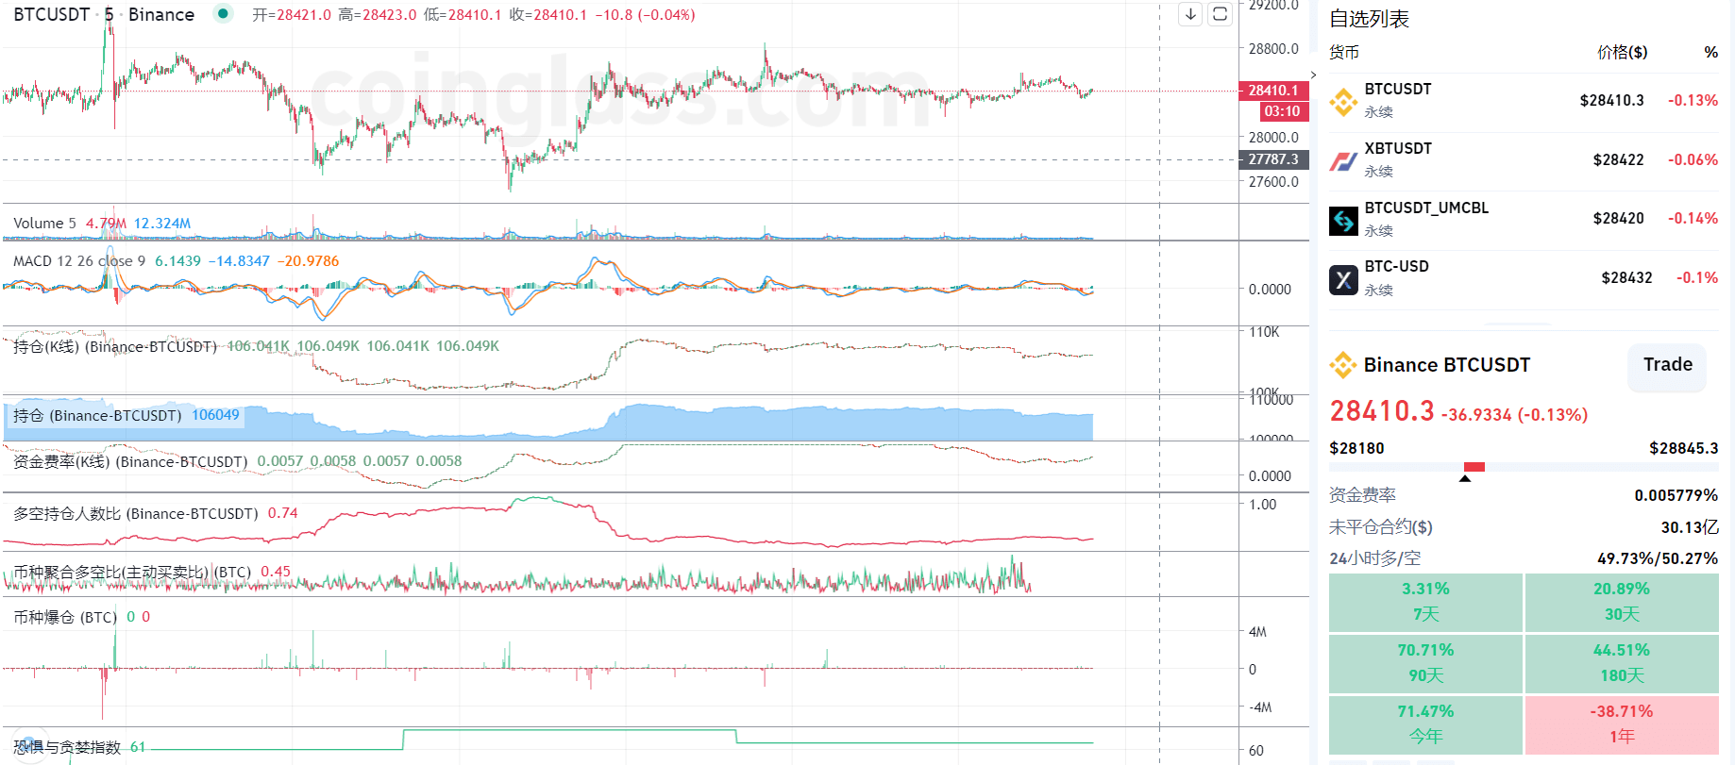Collapse the watchlist panel with the chevron
The width and height of the screenshot is (1735, 765).
click(1313, 75)
